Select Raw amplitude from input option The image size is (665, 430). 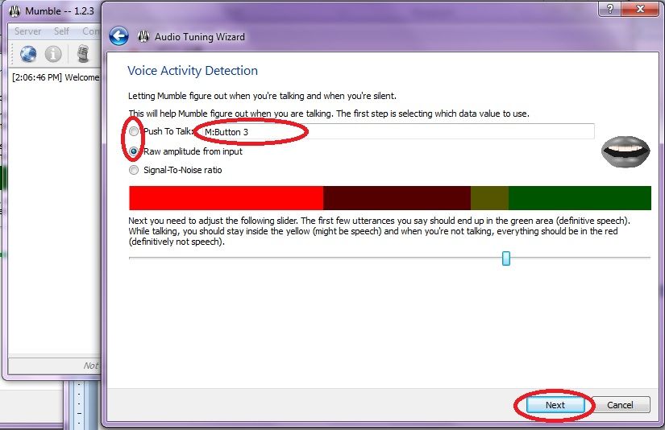[x=134, y=151]
